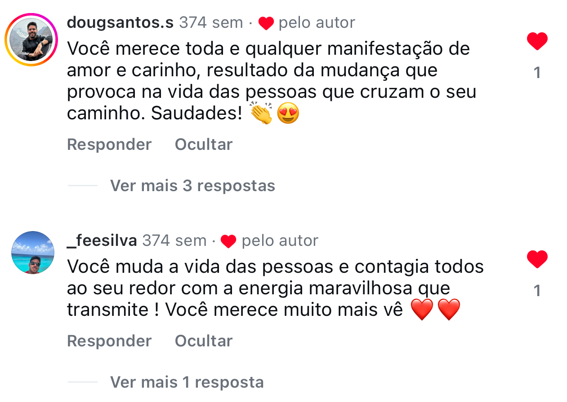Click the "374 sem" timestamp by dougsantos.s
Screen dimensions: 567x402
tap(211, 22)
